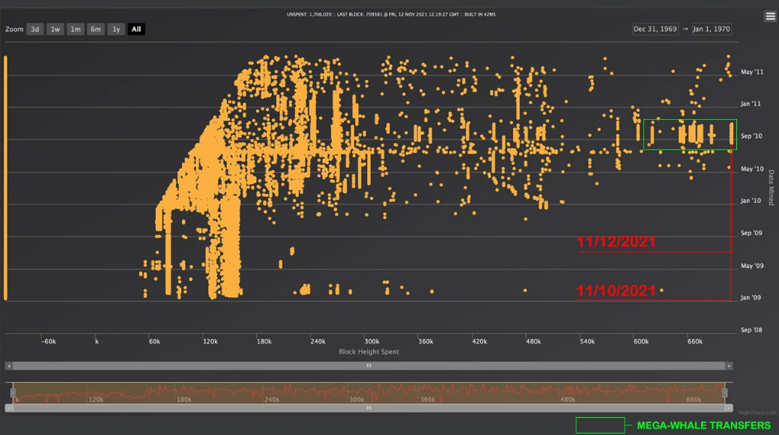Click the green Mega-Whale Transfers legend box
This screenshot has width=779, height=435.
(600, 425)
